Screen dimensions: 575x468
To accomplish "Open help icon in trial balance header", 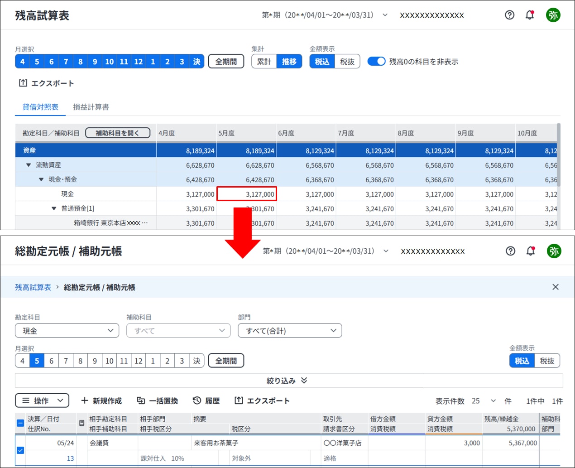I will tap(509, 15).
